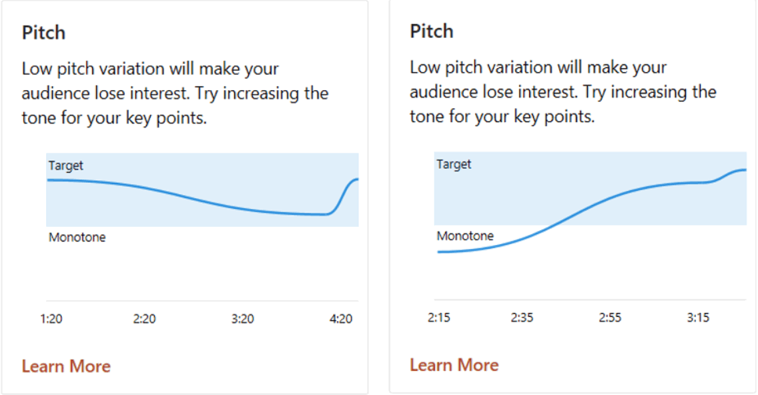Click the 1:20 time label

tap(51, 319)
